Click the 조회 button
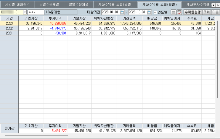Image resolution: width=220 pixels, height=139 pixels. 206,12
